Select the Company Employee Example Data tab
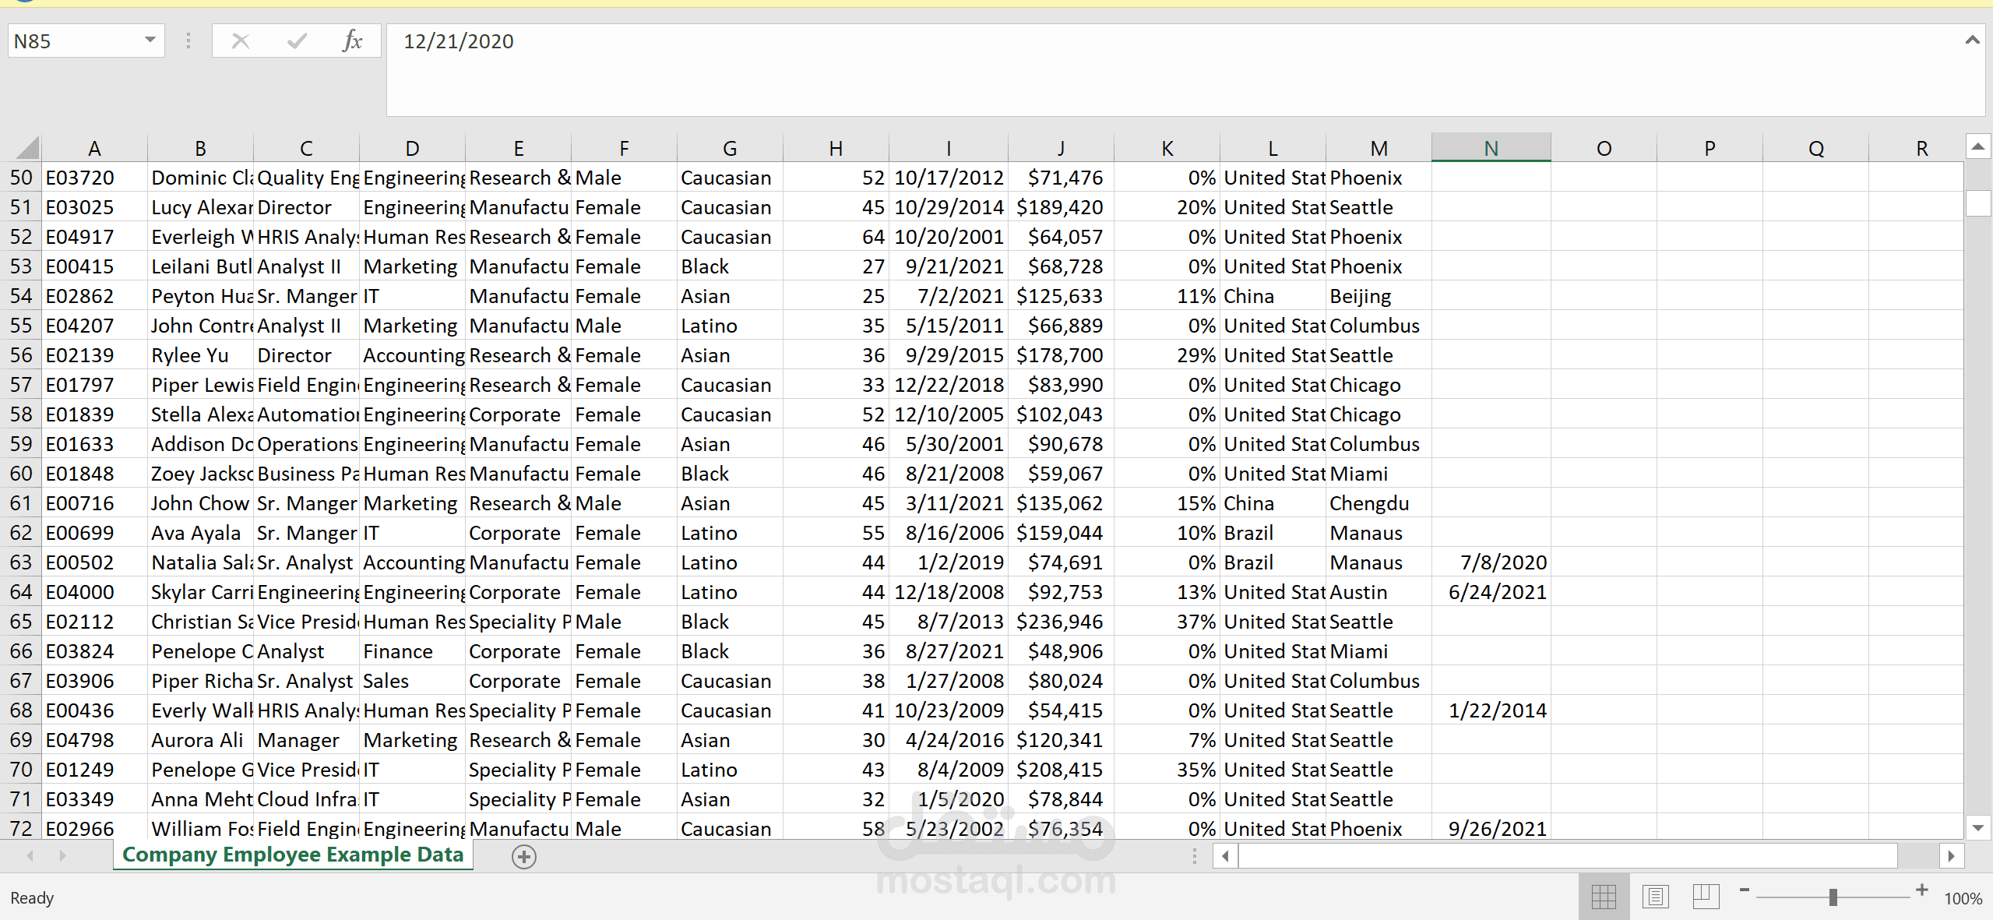This screenshot has height=920, width=1993. click(x=293, y=855)
